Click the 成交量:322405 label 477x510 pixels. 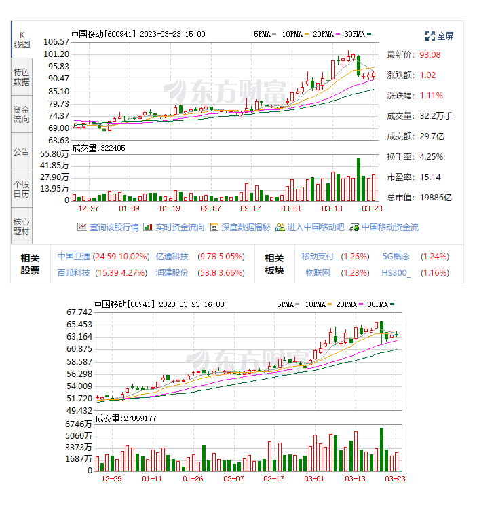(98, 148)
